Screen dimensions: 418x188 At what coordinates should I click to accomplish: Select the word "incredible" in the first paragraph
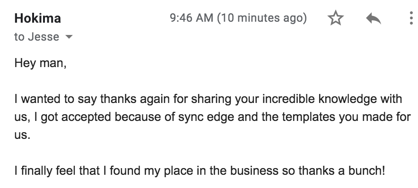[289, 99]
